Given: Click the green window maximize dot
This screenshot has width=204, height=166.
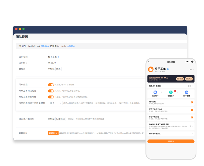Looking at the screenshot, I should 23,29.
